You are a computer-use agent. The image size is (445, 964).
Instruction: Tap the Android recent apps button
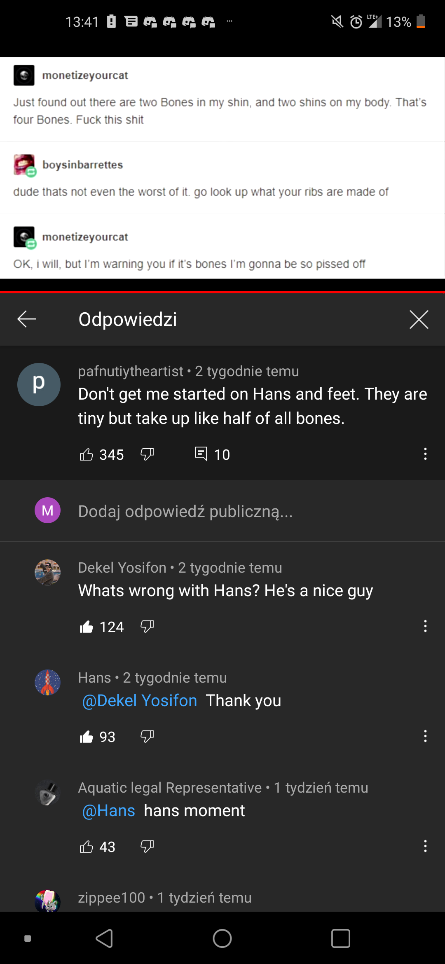click(x=340, y=939)
